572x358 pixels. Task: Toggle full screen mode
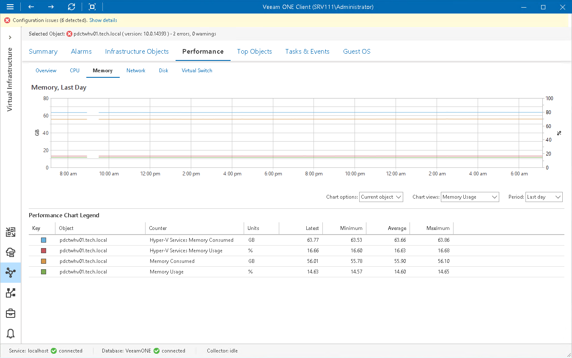pos(91,7)
